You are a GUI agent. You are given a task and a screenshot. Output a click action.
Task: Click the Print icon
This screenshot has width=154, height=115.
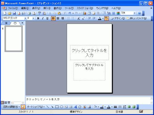pyautogui.click(x=29, y=13)
